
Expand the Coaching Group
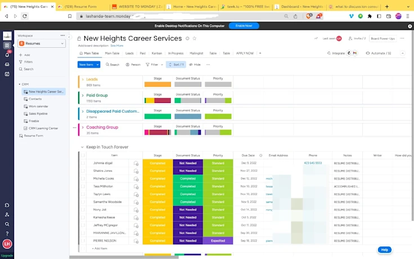tap(83, 127)
